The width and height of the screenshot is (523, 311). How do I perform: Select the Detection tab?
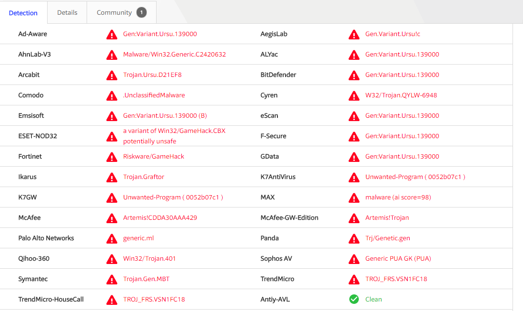pos(23,13)
